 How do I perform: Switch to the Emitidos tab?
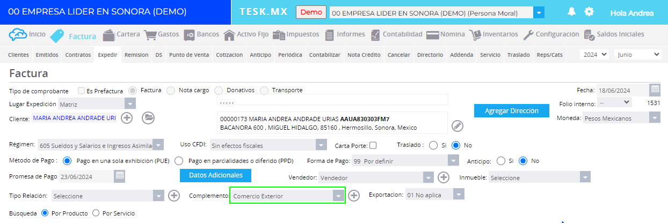[47, 55]
